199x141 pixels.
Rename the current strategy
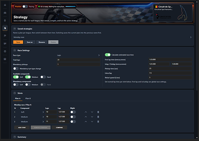[x=42, y=42]
